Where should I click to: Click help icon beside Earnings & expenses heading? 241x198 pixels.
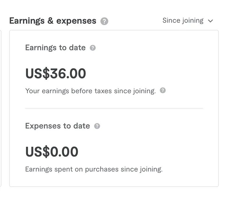tap(104, 21)
